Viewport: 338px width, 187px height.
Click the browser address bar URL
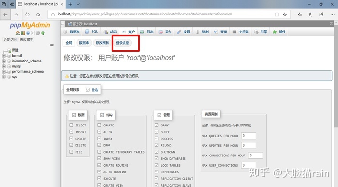(x=145, y=14)
